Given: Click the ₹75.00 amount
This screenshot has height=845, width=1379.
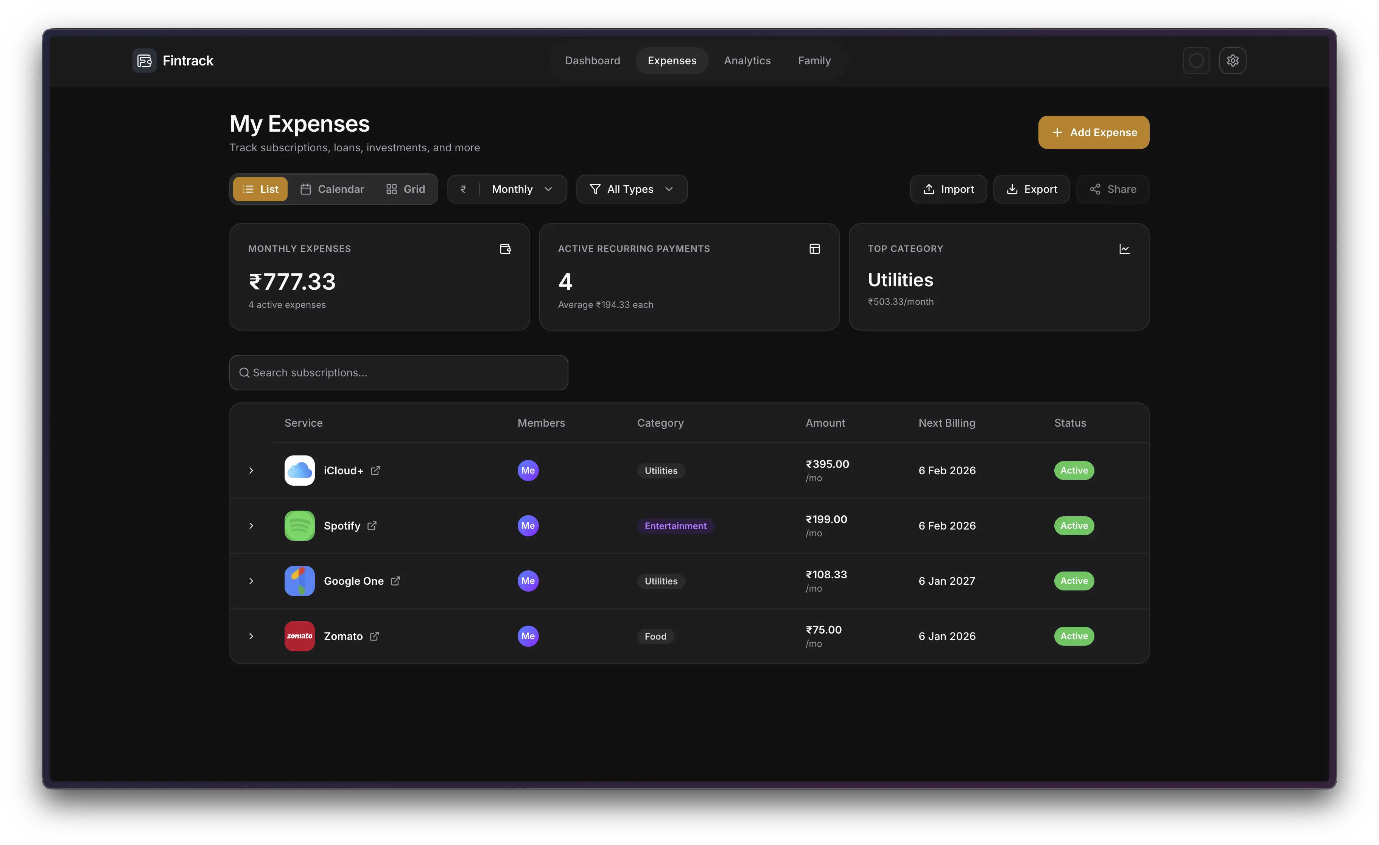Looking at the screenshot, I should click(x=823, y=630).
